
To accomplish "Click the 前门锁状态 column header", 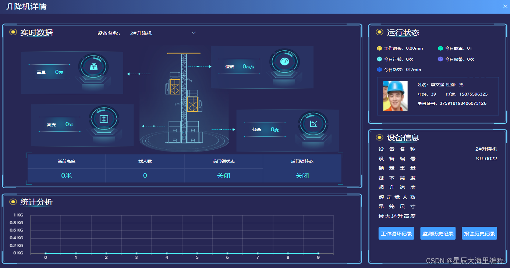I will [224, 161].
